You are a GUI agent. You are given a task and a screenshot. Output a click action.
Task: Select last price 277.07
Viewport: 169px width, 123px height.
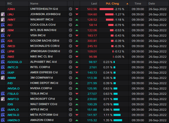(x=92, y=94)
